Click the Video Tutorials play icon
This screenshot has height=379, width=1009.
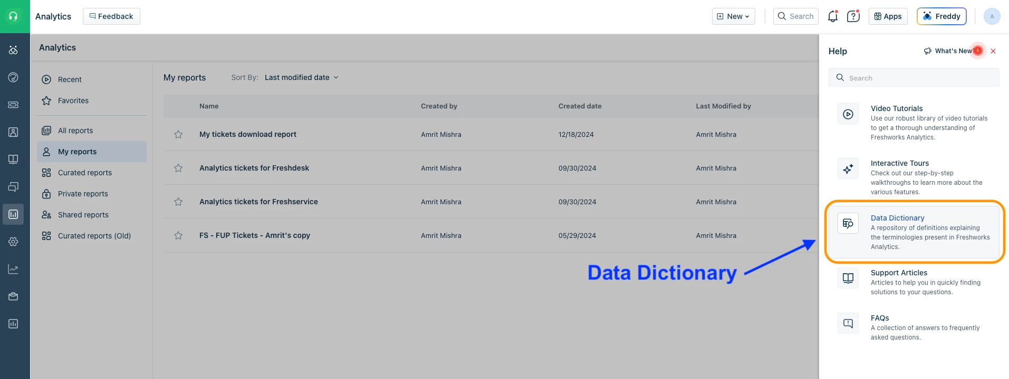pos(848,114)
